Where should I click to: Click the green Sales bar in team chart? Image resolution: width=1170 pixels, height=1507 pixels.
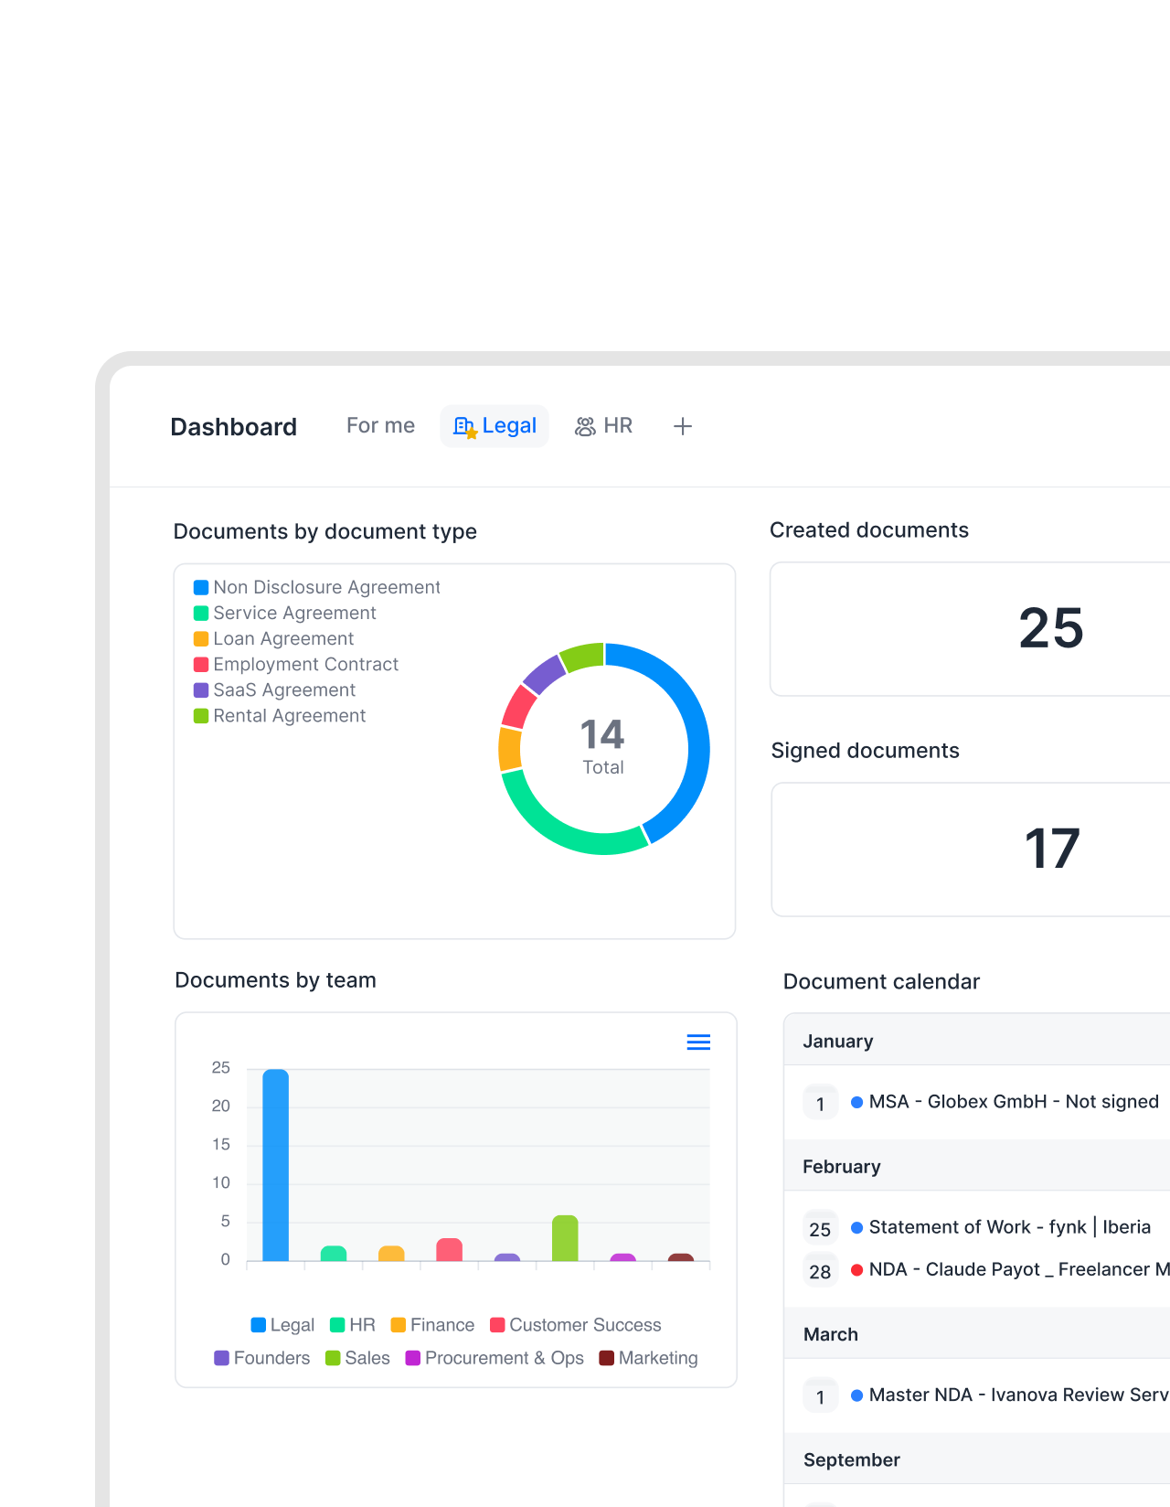click(565, 1238)
